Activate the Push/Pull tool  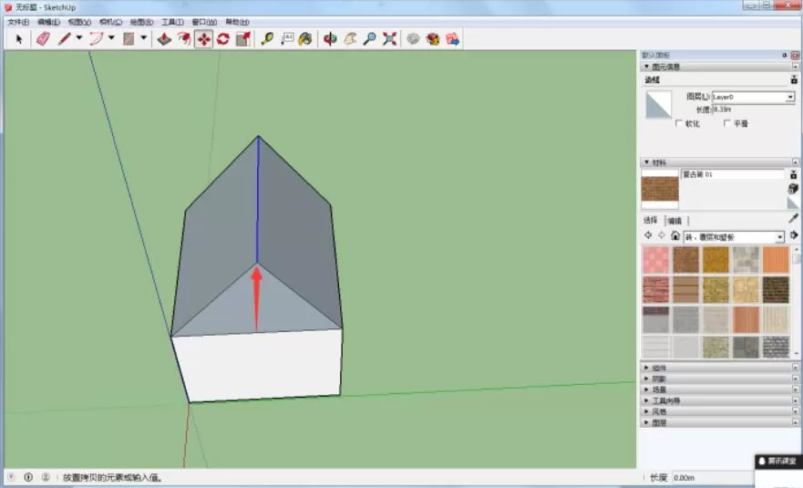(x=164, y=39)
